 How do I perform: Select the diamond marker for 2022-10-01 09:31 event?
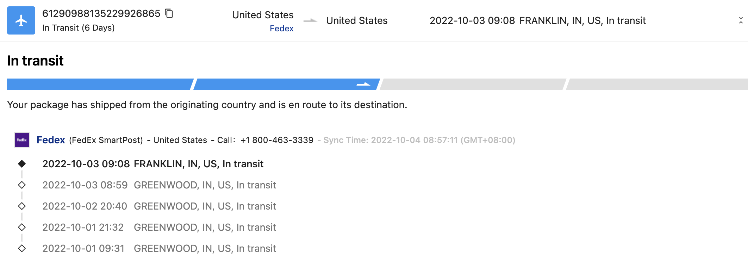tap(22, 248)
